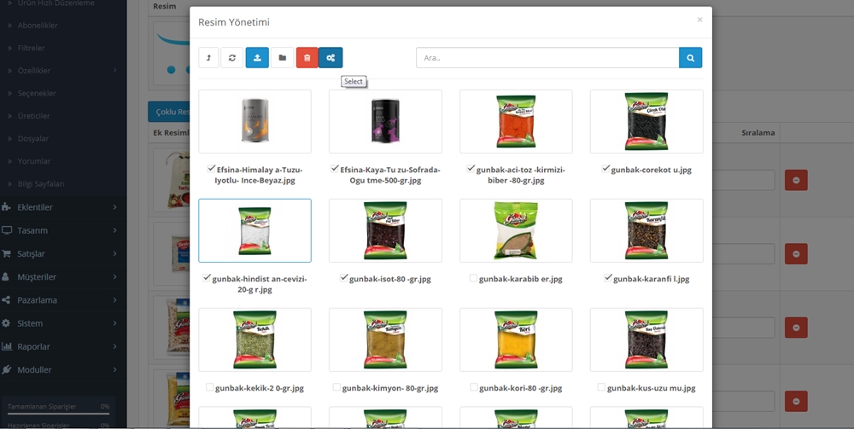Uncheck gunbak-karanfil.jpg checkbox
This screenshot has width=854, height=429.
tap(608, 278)
